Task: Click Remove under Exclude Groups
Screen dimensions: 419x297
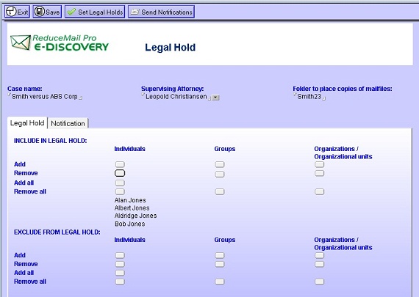Action: (x=220, y=264)
